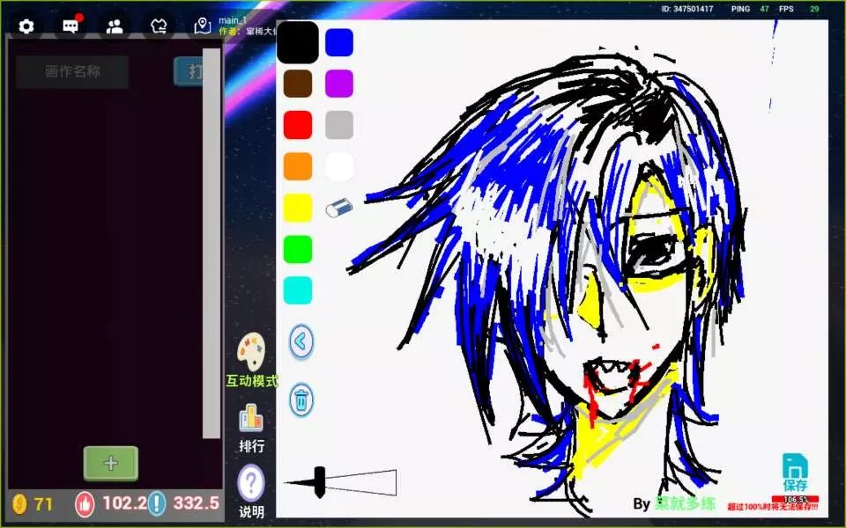Screen dimensions: 846x528
Task: Click the green plus add button
Action: pyautogui.click(x=111, y=464)
